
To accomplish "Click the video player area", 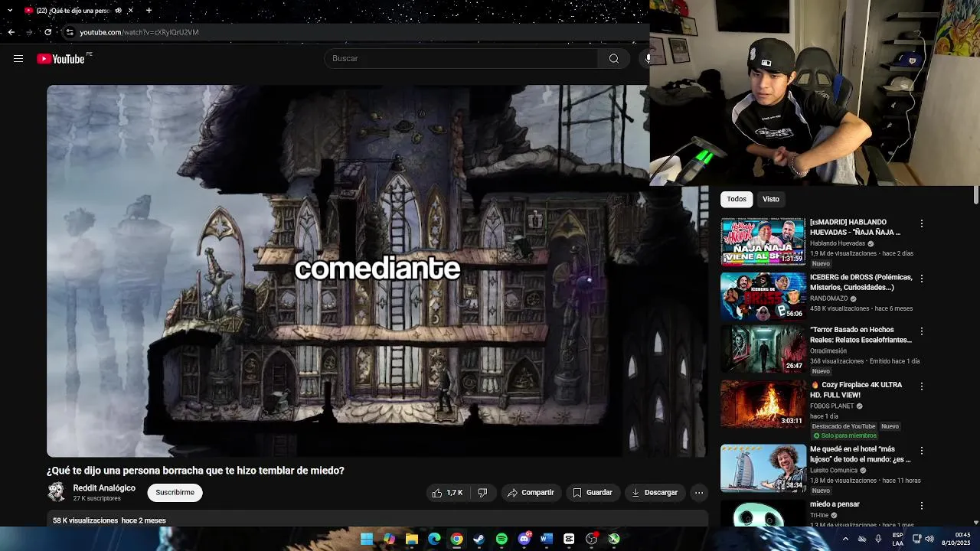I will [x=377, y=270].
